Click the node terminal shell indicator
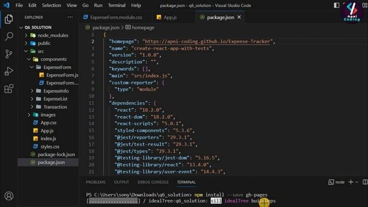 point(336,182)
